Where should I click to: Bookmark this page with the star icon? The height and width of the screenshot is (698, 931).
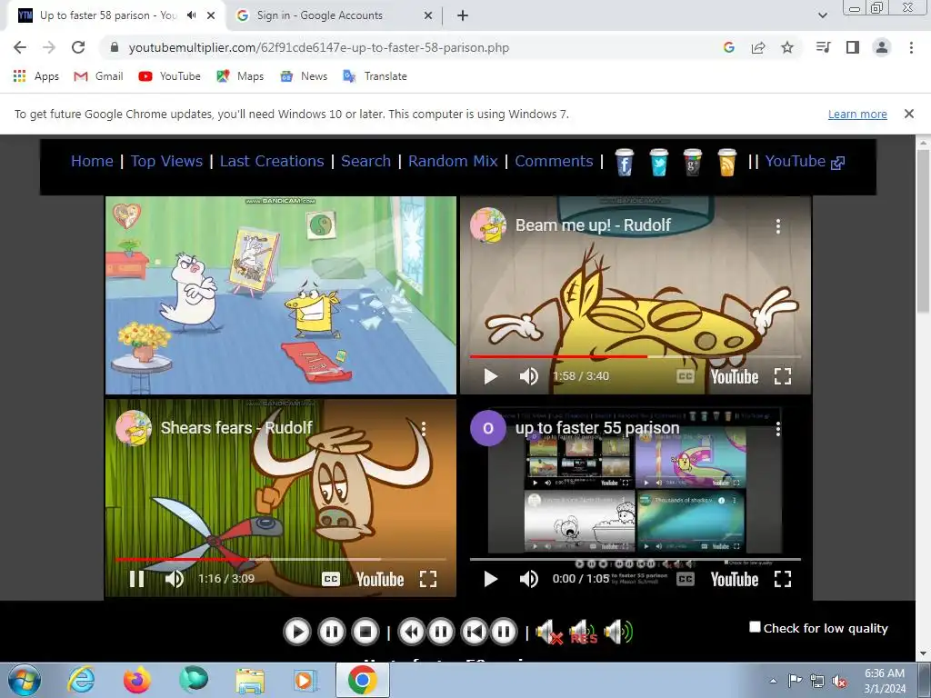pyautogui.click(x=787, y=47)
